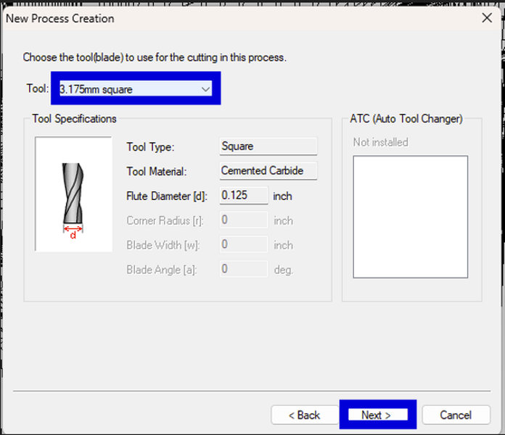Click the 'Choose the tool(blade)' instruction text
Image resolution: width=505 pixels, height=435 pixels.
(155, 57)
